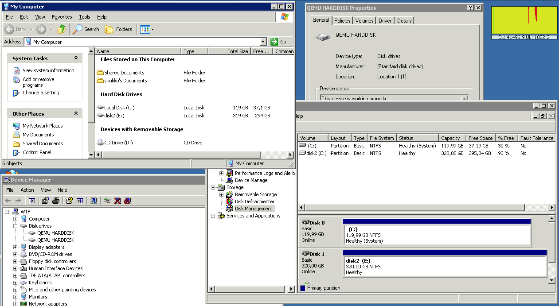
Task: Click the Uninstall device red X icon
Action: point(117,201)
